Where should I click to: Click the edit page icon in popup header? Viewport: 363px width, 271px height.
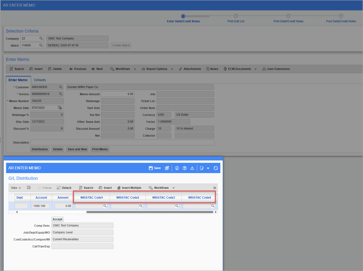click(202, 168)
